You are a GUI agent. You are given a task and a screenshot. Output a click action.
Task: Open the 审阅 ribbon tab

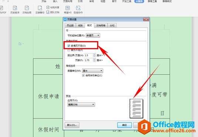click(92, 1)
